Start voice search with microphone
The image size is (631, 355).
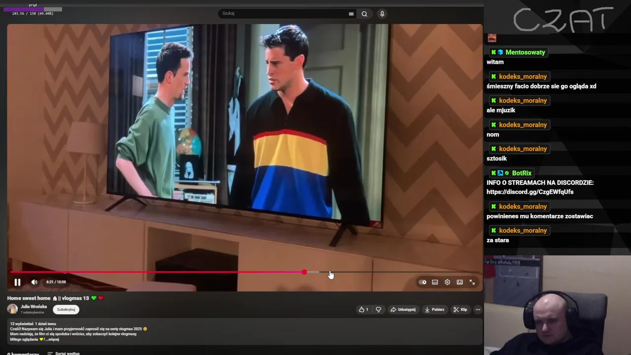tap(382, 14)
